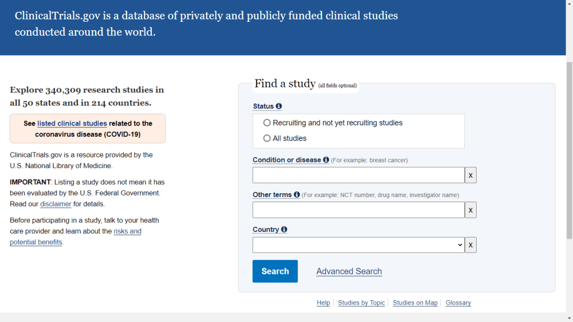Open the Help link
The height and width of the screenshot is (322, 573).
point(323,303)
